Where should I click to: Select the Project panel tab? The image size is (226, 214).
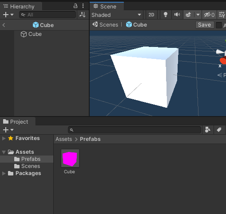(x=17, y=121)
